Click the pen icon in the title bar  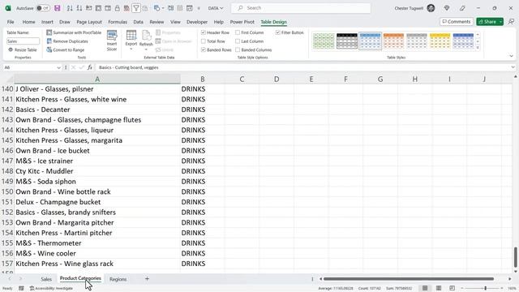(462, 8)
